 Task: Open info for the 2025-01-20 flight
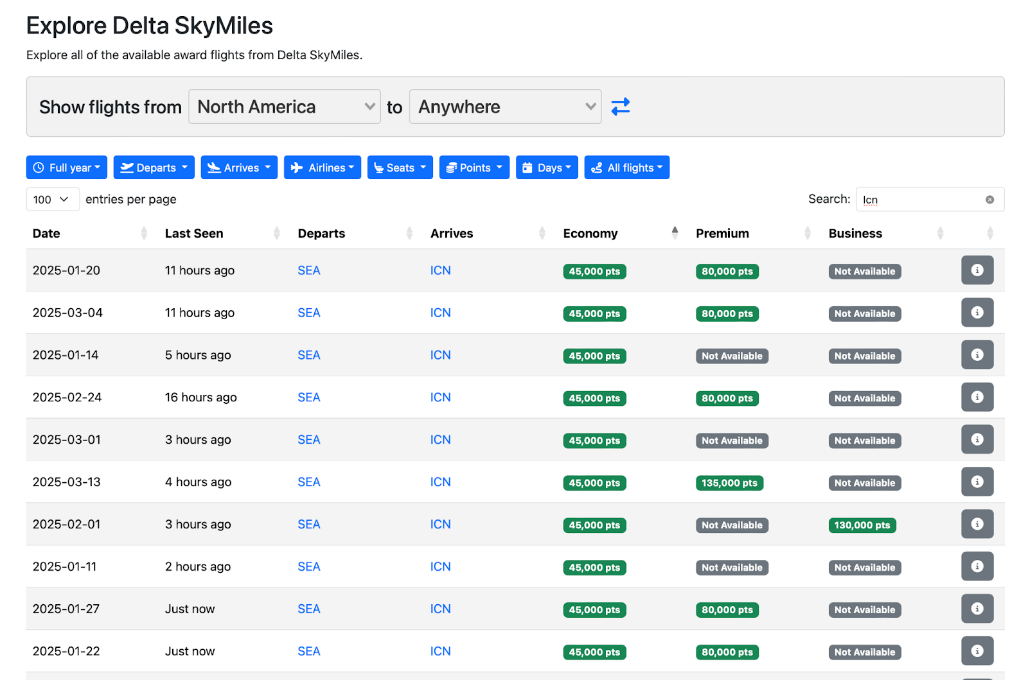click(977, 270)
